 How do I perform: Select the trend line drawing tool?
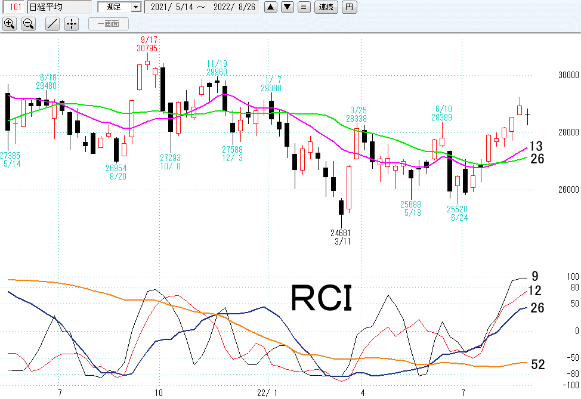[52, 24]
